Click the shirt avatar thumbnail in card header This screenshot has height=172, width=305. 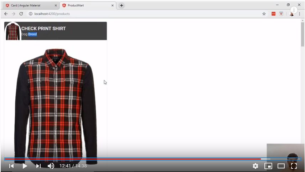[x=13, y=31]
